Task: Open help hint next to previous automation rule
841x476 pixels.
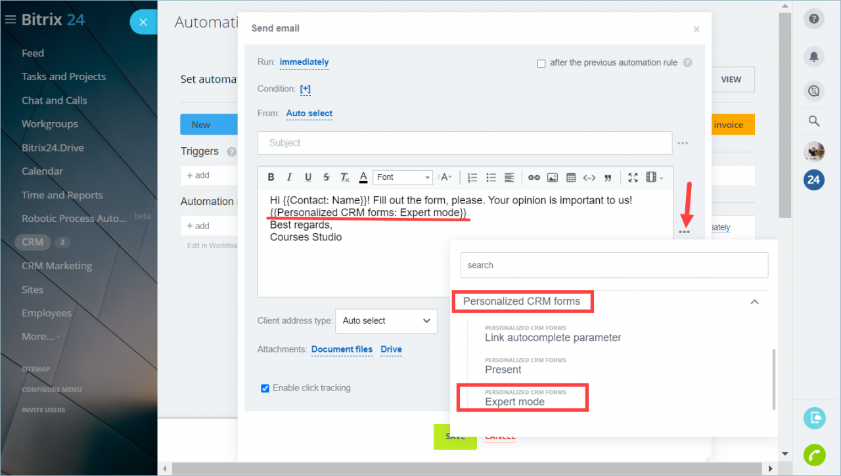Action: 687,63
